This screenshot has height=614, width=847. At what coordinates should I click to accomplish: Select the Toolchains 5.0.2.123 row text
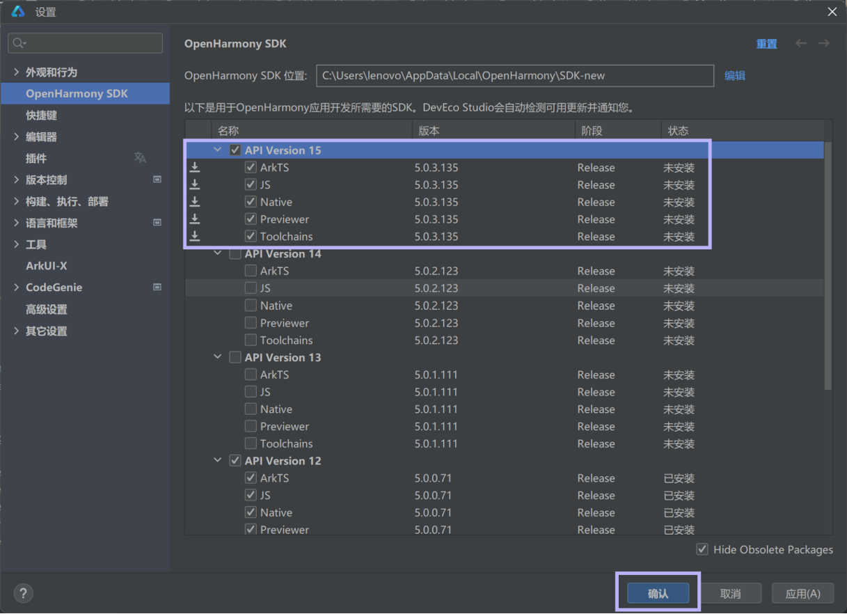286,340
